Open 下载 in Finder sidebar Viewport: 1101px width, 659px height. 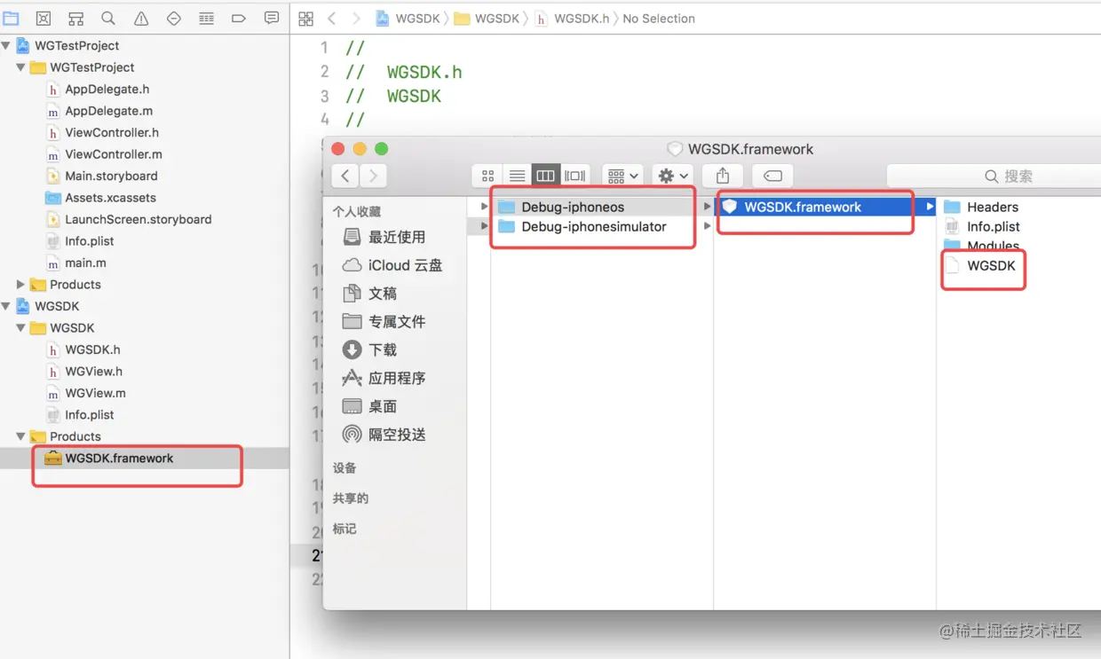click(383, 350)
